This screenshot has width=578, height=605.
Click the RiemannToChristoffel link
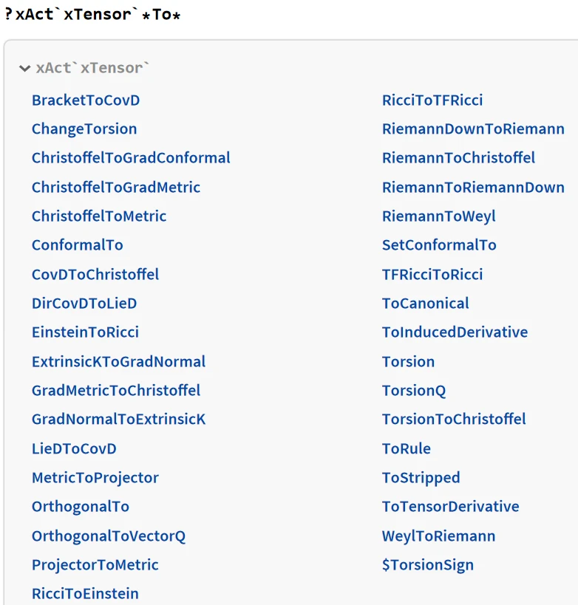point(458,158)
